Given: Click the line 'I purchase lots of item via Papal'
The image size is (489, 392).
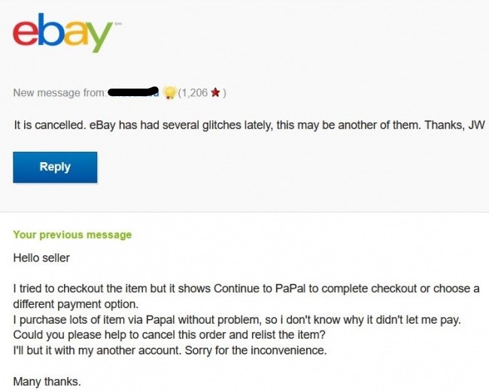Looking at the screenshot, I should pos(237,320).
